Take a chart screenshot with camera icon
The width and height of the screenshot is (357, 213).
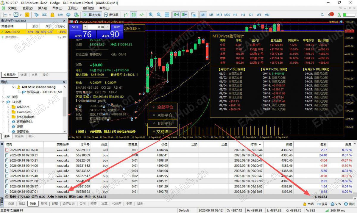[x=194, y=15]
